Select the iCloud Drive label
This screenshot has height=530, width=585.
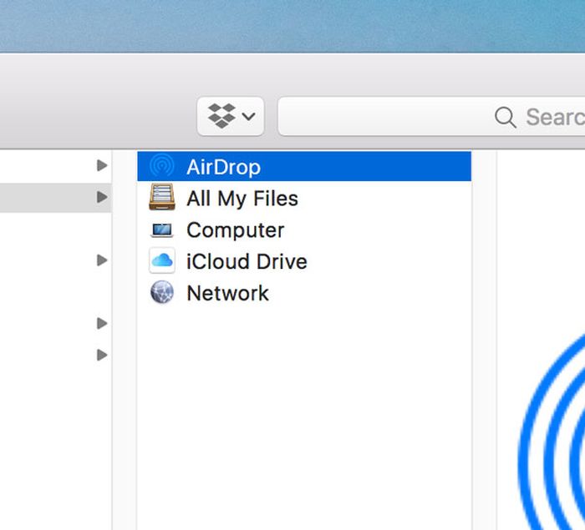pos(247,261)
